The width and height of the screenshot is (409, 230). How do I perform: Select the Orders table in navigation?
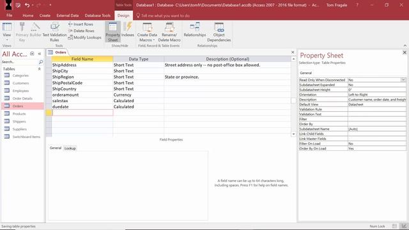click(22, 106)
